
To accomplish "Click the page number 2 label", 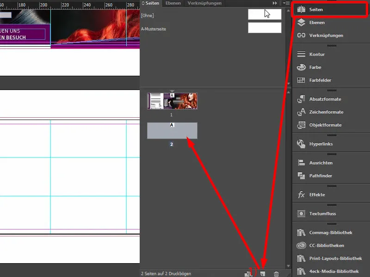I will (172, 144).
